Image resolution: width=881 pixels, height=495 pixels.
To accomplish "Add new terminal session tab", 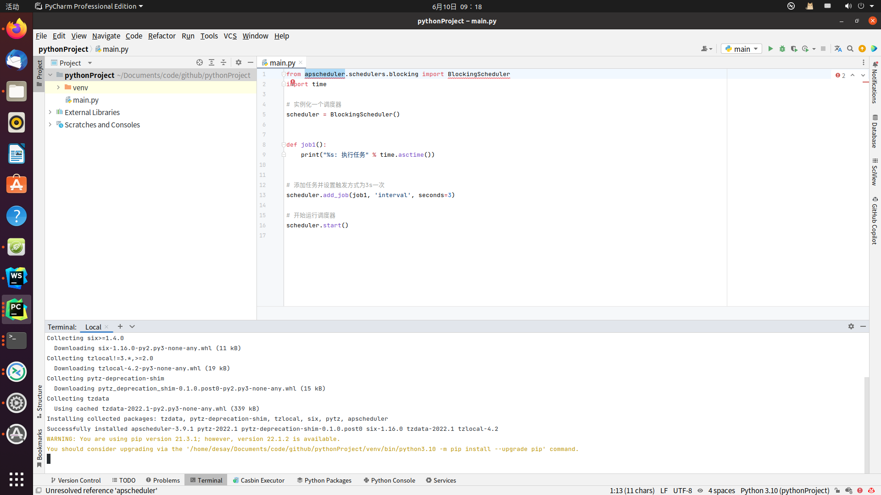I will (x=120, y=326).
